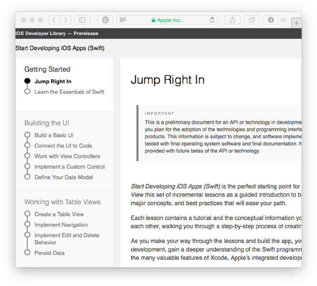
Task: Open Learn the Essentials of Swift
Action: point(69,92)
